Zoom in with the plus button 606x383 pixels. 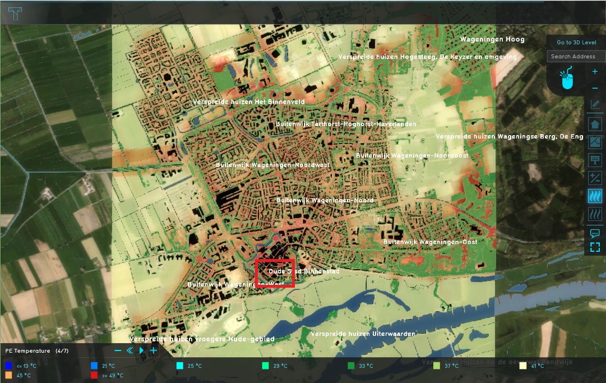pos(595,72)
